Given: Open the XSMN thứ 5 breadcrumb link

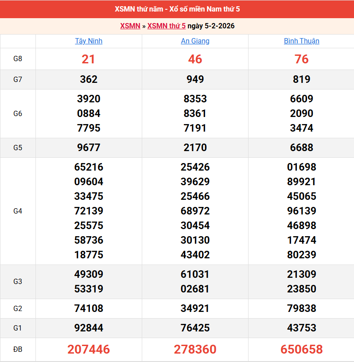Looking at the screenshot, I should point(166,26).
